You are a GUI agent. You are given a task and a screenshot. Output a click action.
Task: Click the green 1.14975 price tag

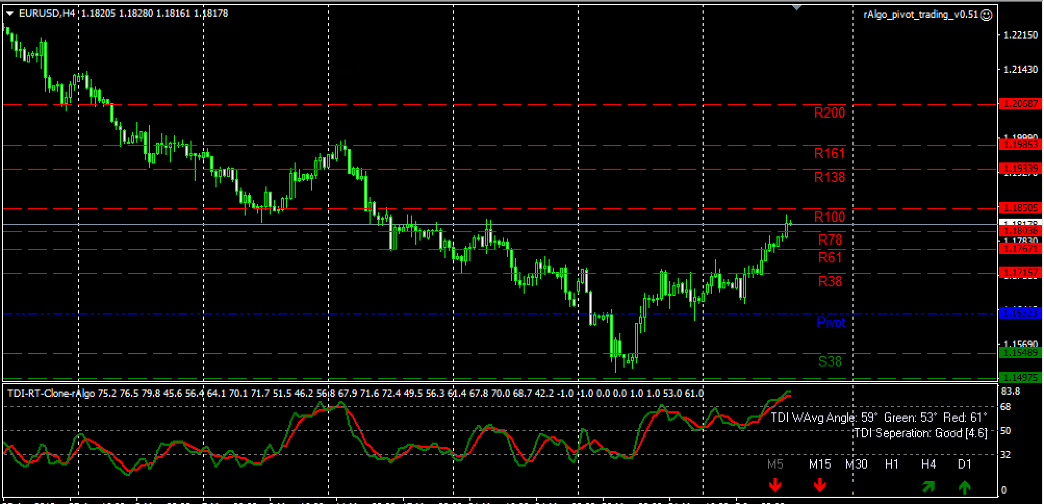pos(1021,378)
